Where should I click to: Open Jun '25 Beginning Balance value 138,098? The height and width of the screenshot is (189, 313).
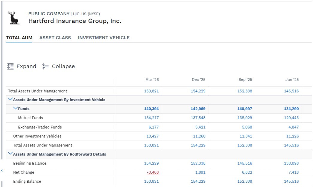point(291,163)
